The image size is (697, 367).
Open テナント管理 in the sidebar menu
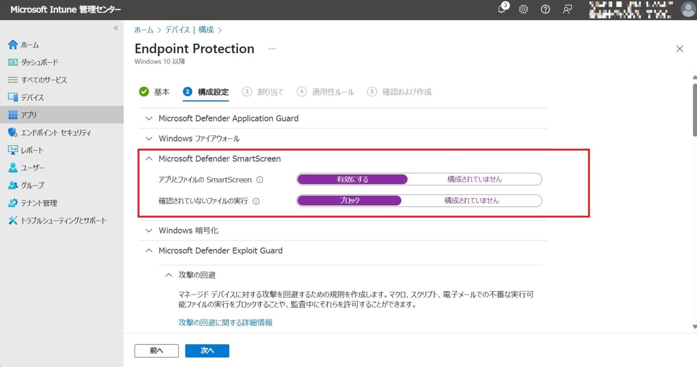coord(39,203)
